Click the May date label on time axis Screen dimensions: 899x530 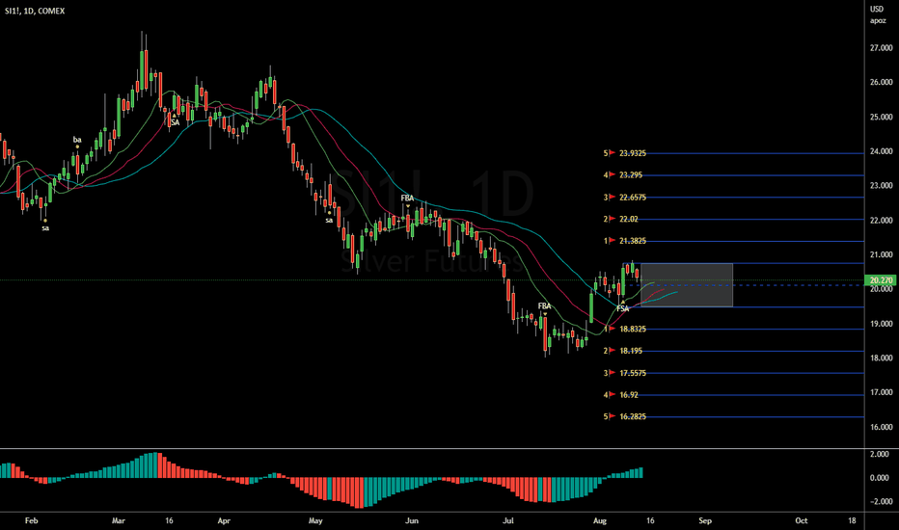(x=315, y=520)
